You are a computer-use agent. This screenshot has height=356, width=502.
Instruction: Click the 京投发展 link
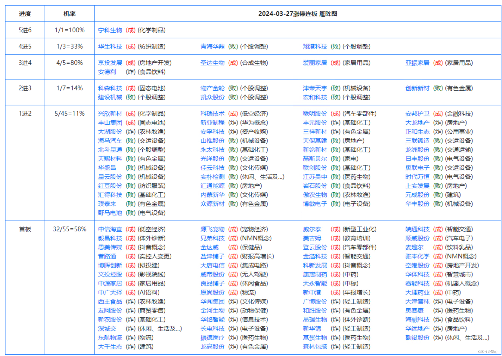[110, 63]
